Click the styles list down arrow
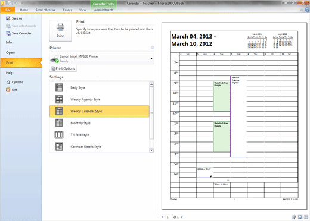The image size is (310, 221). coord(151,150)
